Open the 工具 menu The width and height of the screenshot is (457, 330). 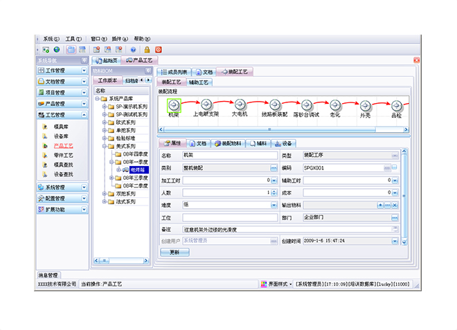73,39
